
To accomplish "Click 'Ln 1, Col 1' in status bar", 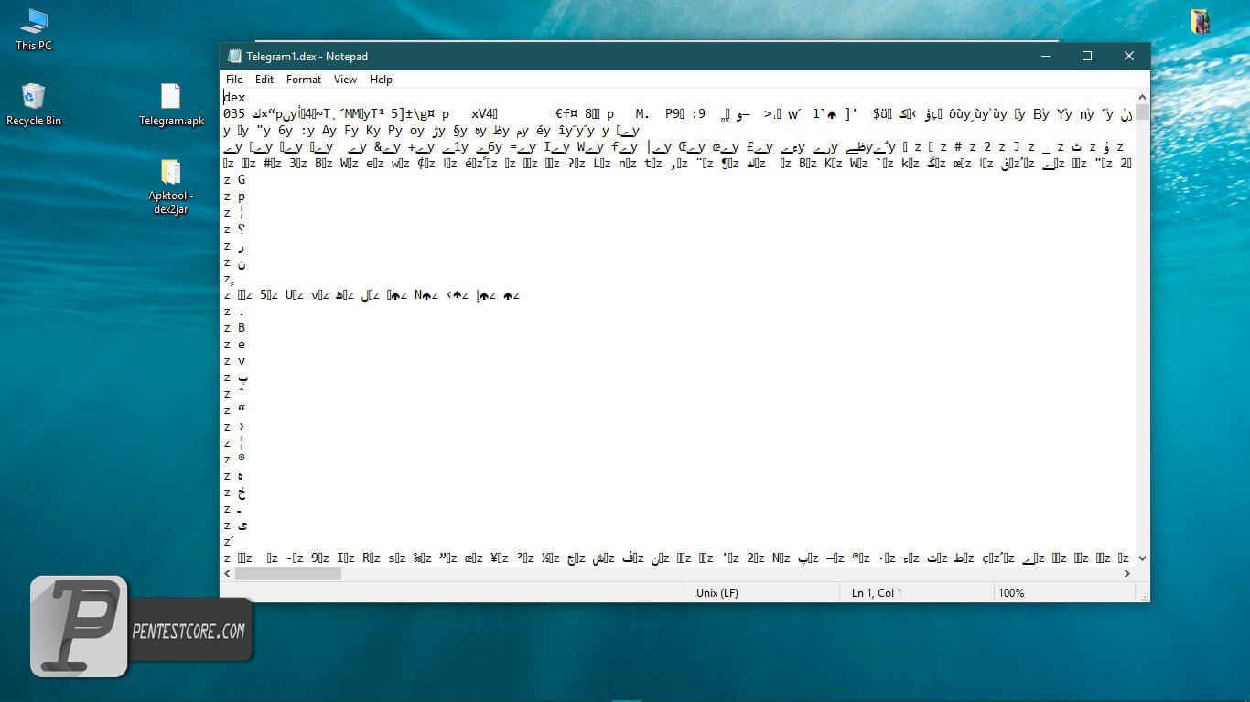I will (877, 593).
